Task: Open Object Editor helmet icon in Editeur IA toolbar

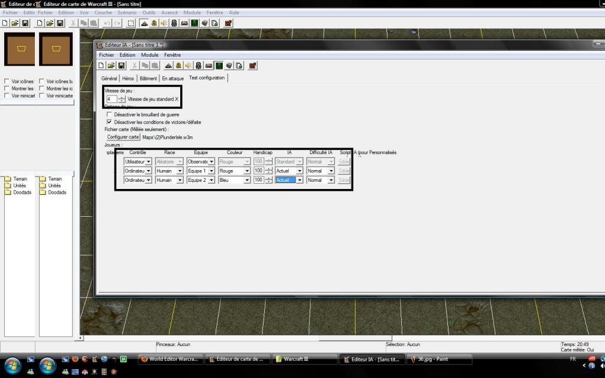Action: click(199, 66)
